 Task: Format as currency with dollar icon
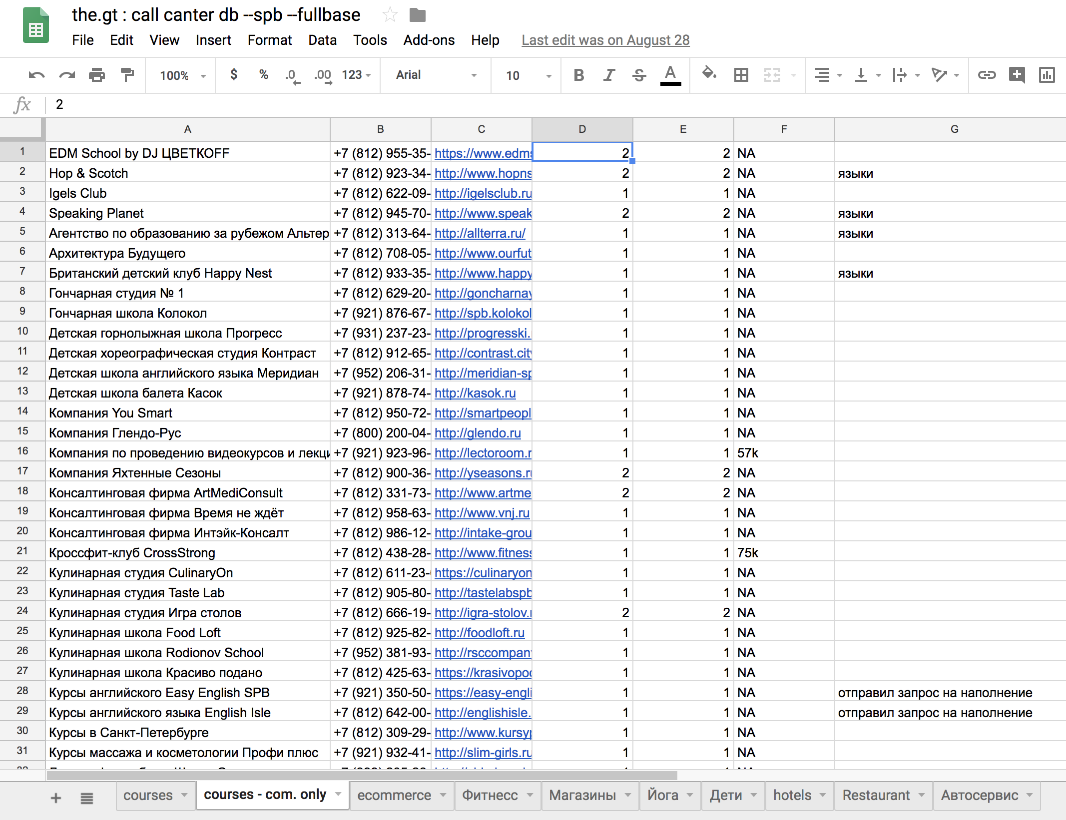click(x=233, y=75)
